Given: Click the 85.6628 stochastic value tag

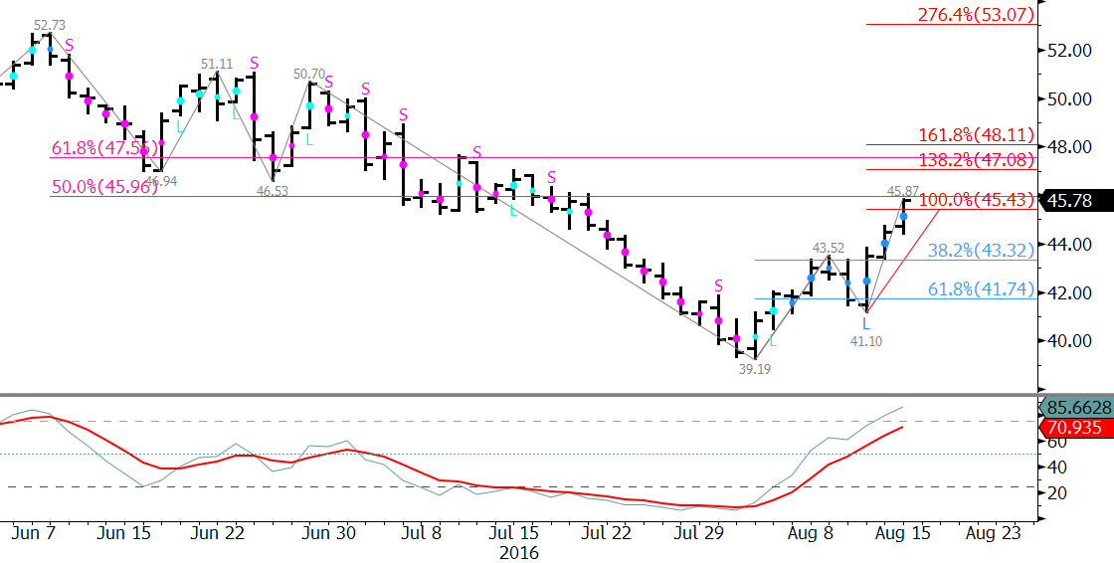Looking at the screenshot, I should pyautogui.click(x=1075, y=408).
